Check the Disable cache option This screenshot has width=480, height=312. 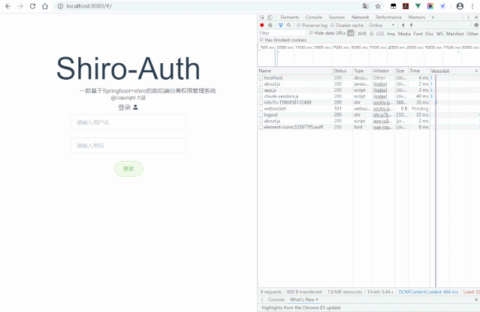pyautogui.click(x=333, y=26)
